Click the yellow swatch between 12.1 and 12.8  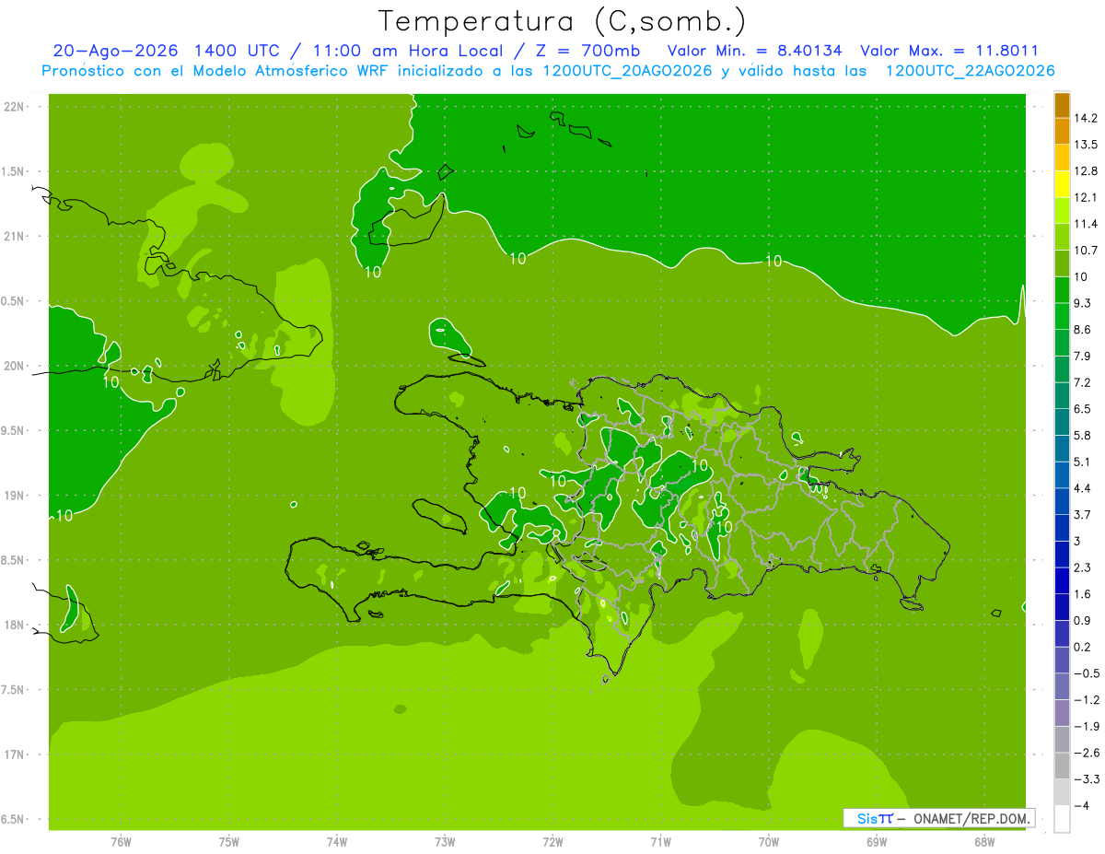1062,184
